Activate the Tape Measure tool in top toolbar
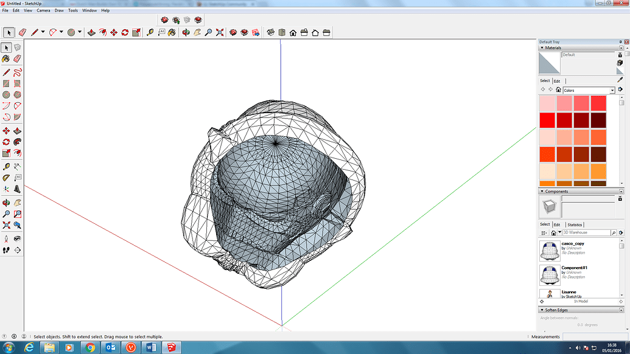 tap(150, 32)
